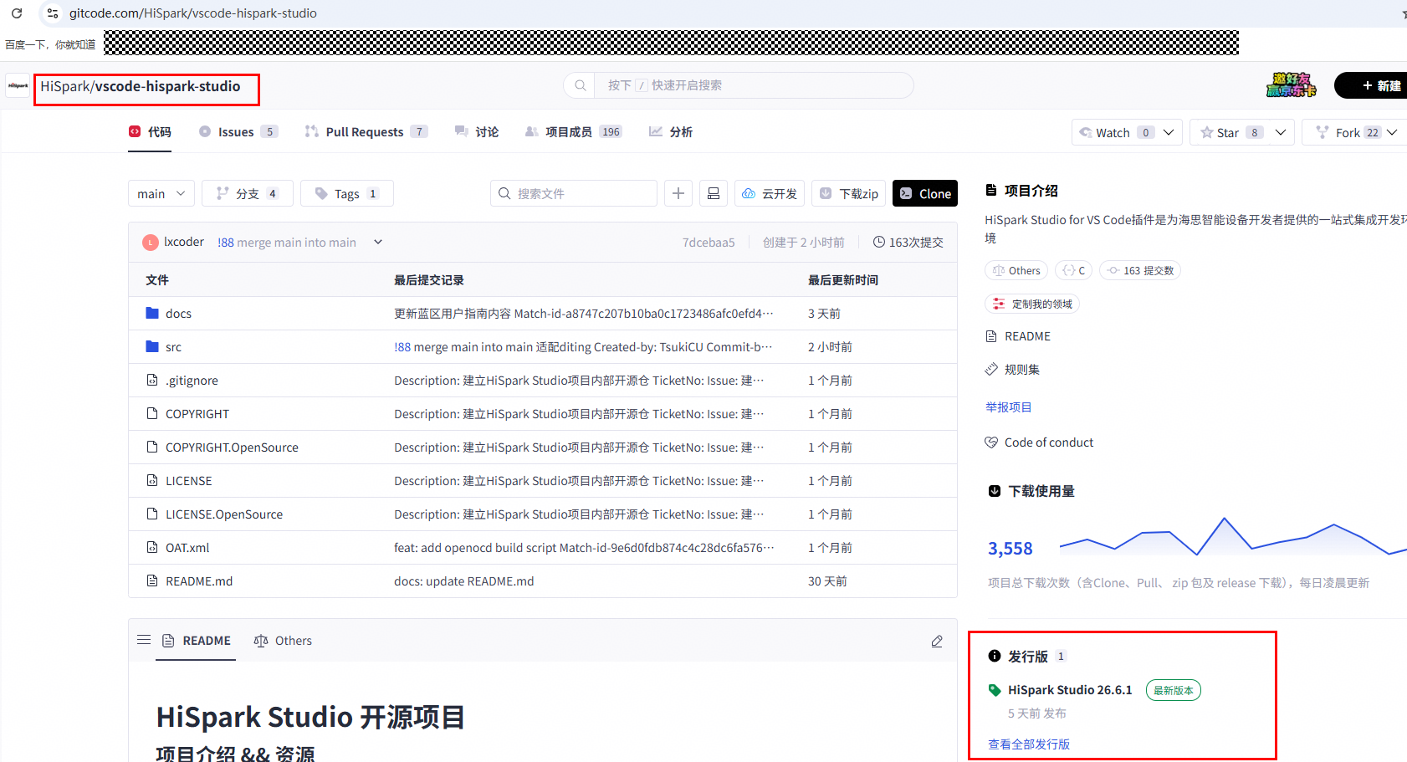This screenshot has width=1407, height=762.
Task: Click the OAT.xml file icon
Action: (152, 547)
